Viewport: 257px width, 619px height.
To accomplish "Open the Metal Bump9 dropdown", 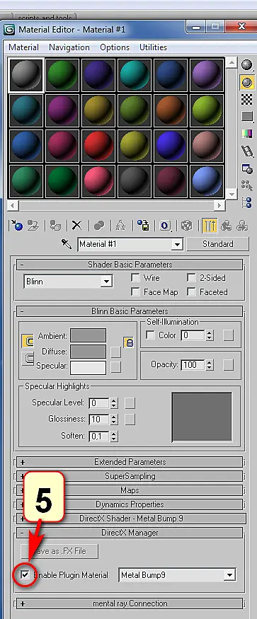I will [x=177, y=574].
